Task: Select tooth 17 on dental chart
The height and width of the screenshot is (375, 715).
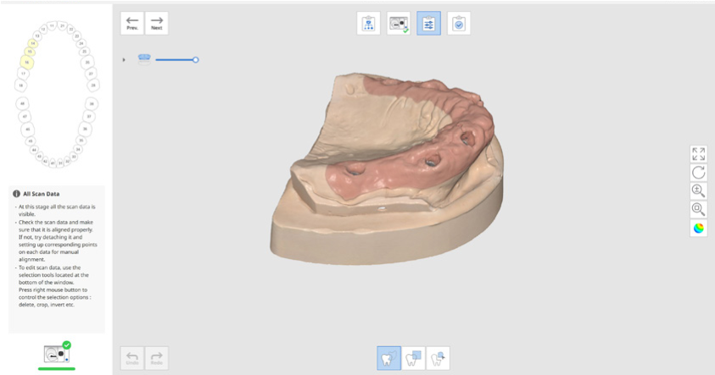Action: [23, 74]
